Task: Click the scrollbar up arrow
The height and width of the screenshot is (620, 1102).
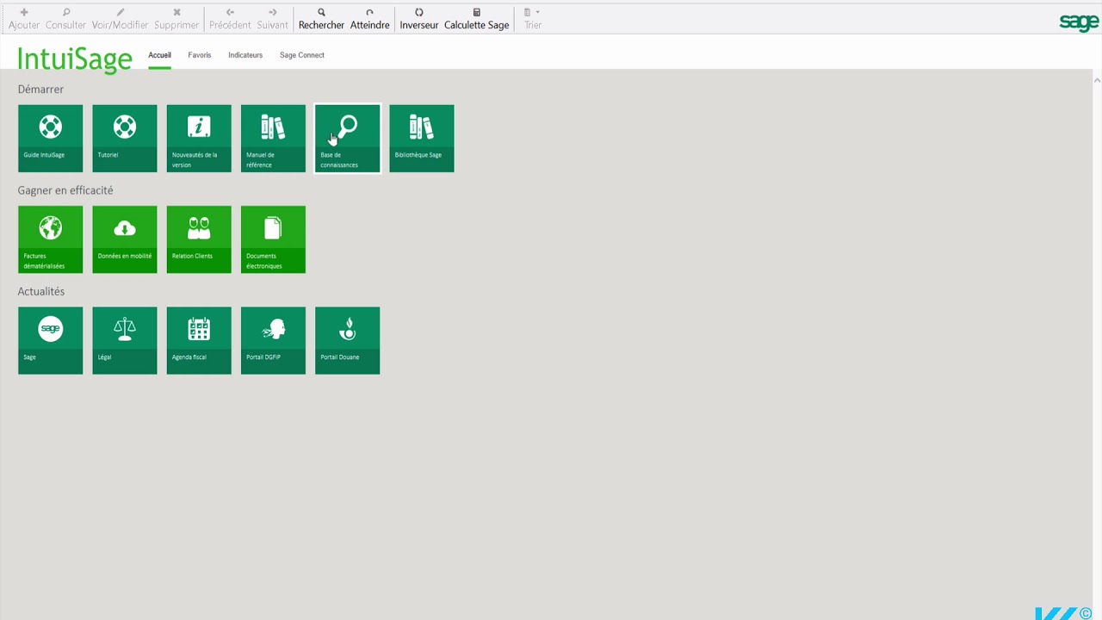Action: click(x=1097, y=80)
